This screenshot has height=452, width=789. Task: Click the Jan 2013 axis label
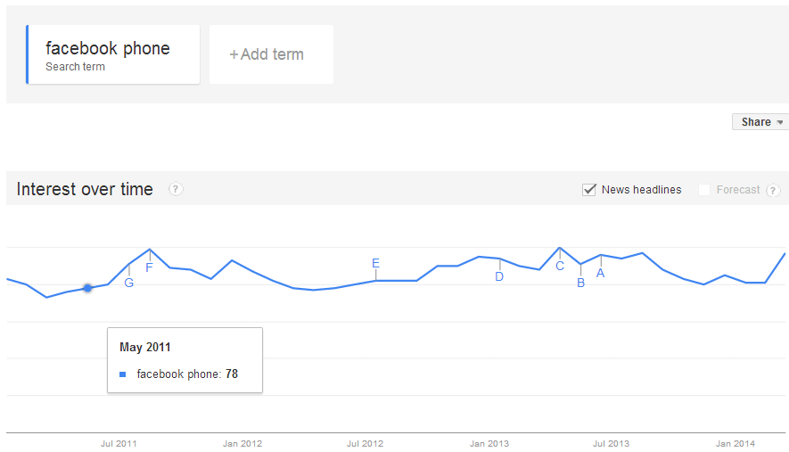pos(489,443)
